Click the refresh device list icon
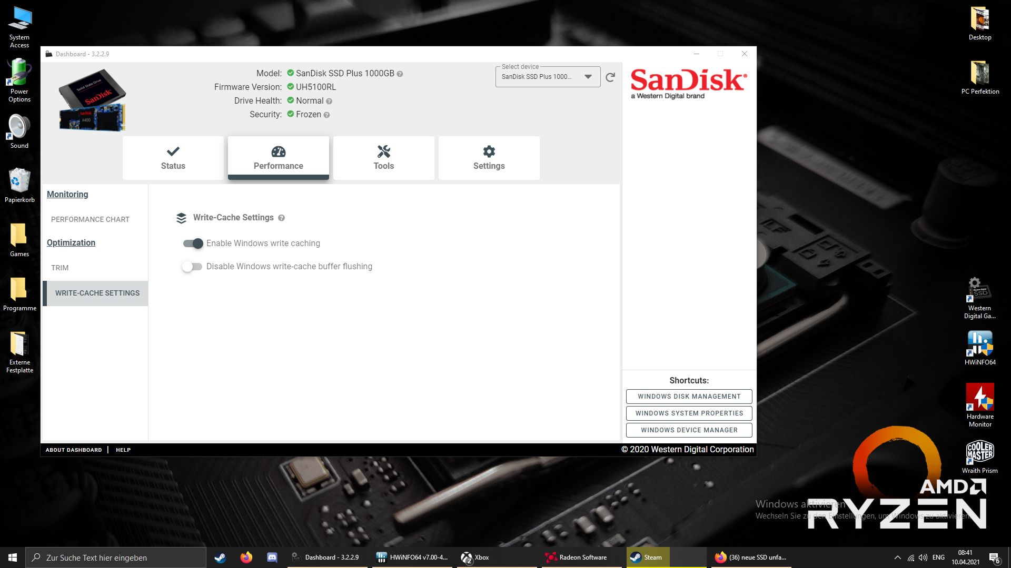 (x=610, y=77)
